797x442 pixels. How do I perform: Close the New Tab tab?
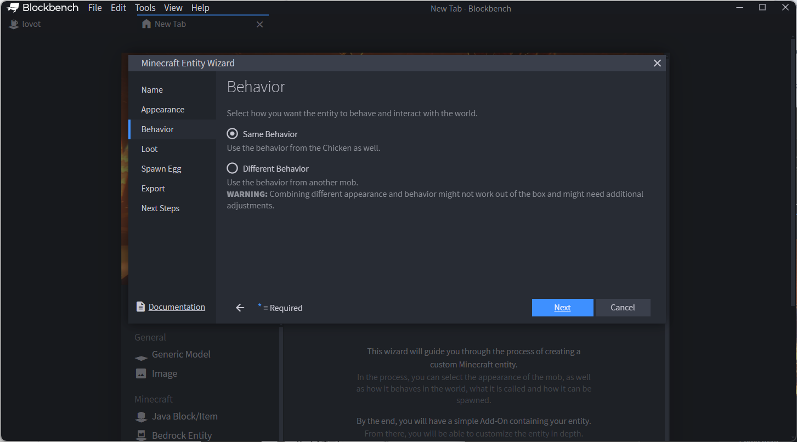pyautogui.click(x=260, y=25)
